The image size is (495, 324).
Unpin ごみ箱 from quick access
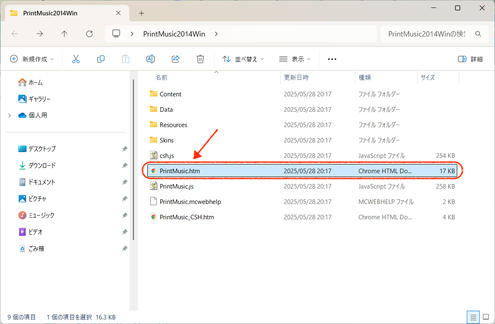pos(125,248)
